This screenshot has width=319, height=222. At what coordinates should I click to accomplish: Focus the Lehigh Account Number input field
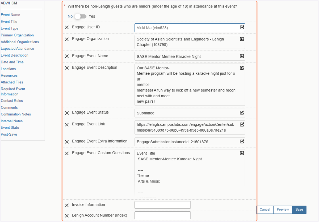coord(163,215)
